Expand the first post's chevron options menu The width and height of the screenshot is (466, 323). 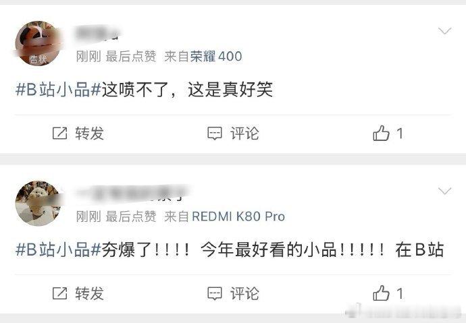[x=444, y=30]
